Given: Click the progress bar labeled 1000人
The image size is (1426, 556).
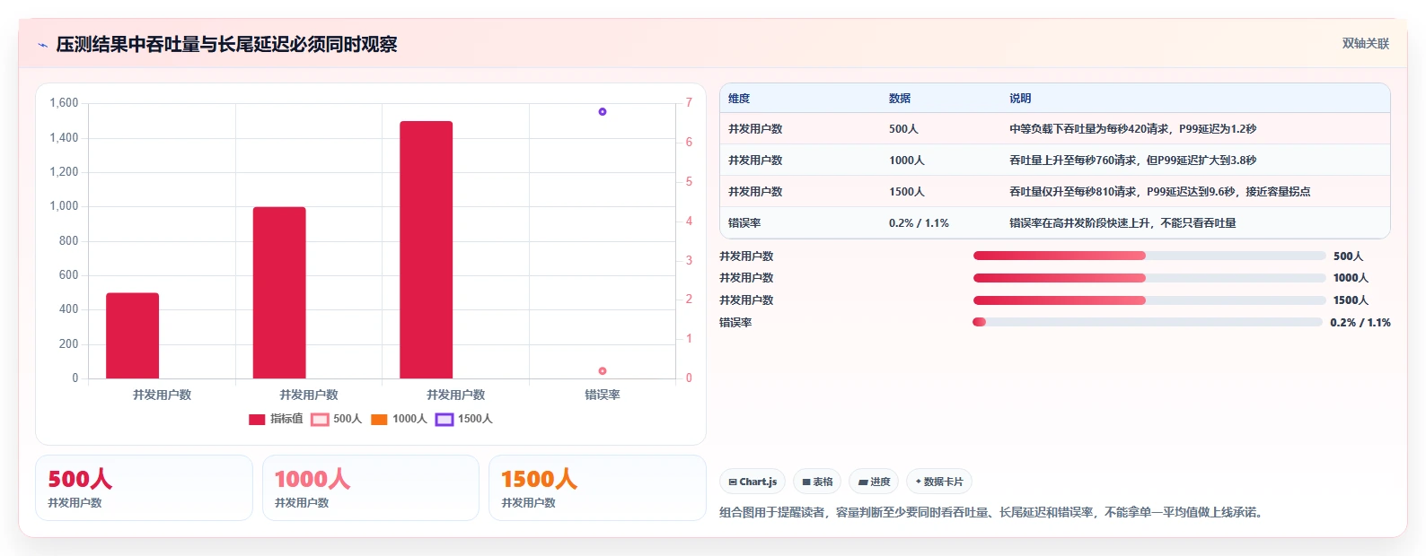Looking at the screenshot, I should coord(1149,278).
